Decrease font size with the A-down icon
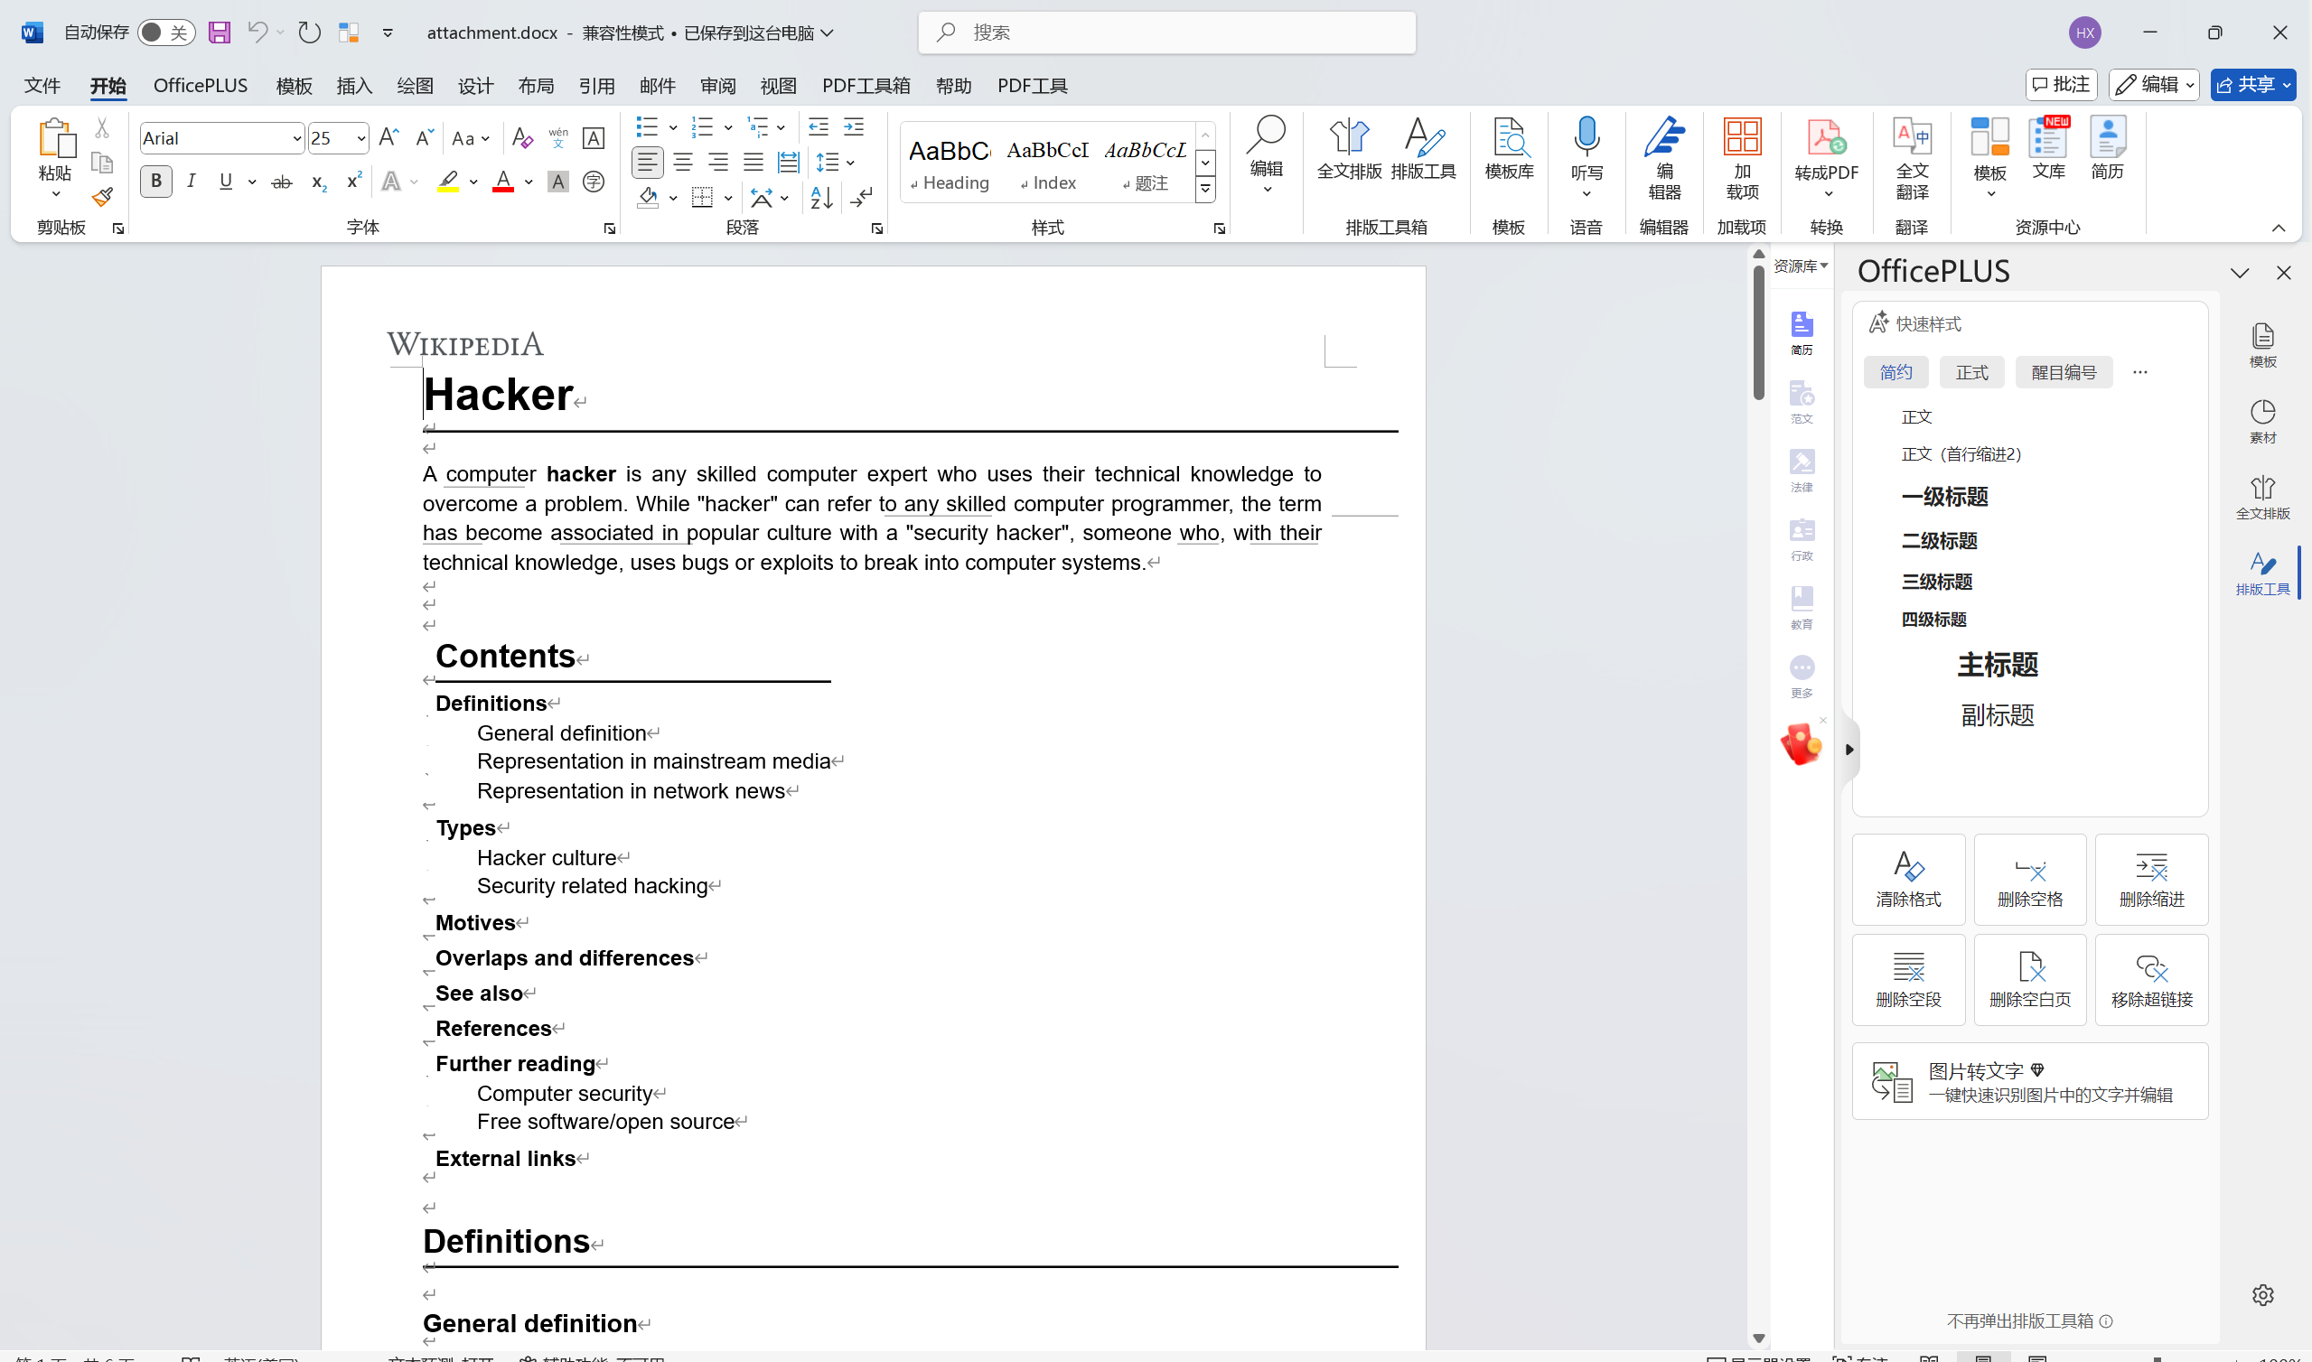The width and height of the screenshot is (2312, 1362). (x=424, y=137)
